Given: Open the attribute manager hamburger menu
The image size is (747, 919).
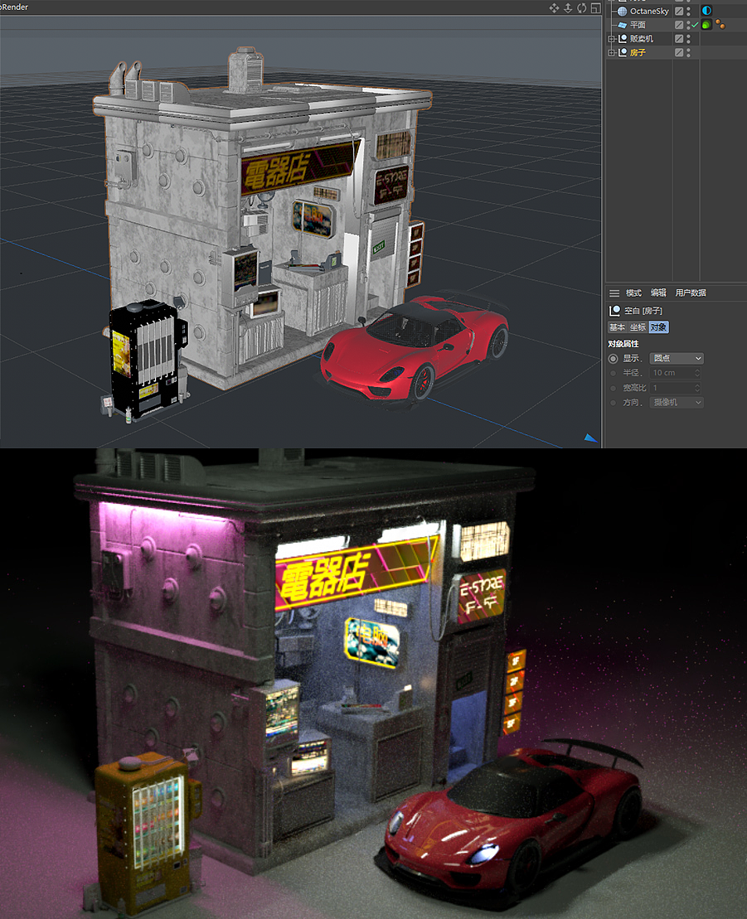Looking at the screenshot, I should (614, 293).
